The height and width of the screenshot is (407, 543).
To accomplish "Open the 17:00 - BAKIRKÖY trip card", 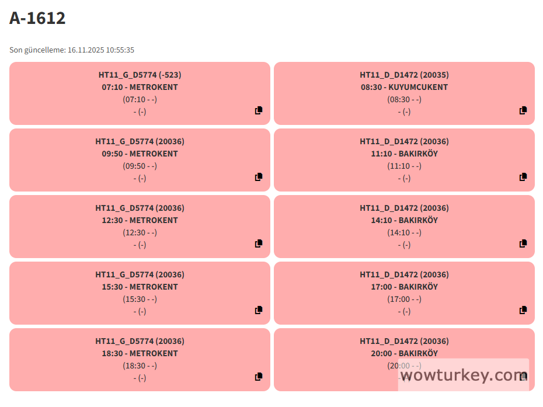I will (x=404, y=287).
